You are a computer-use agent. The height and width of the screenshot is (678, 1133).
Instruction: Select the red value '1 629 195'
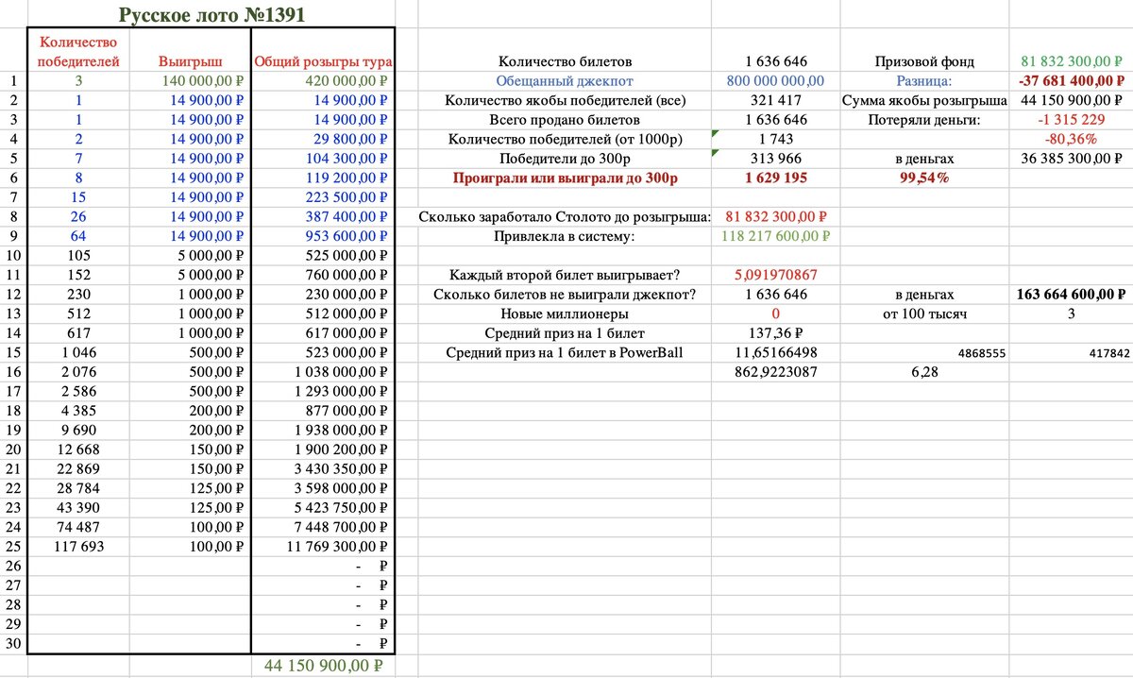pos(775,178)
